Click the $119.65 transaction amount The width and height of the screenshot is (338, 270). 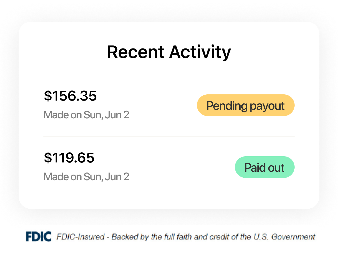(x=69, y=158)
